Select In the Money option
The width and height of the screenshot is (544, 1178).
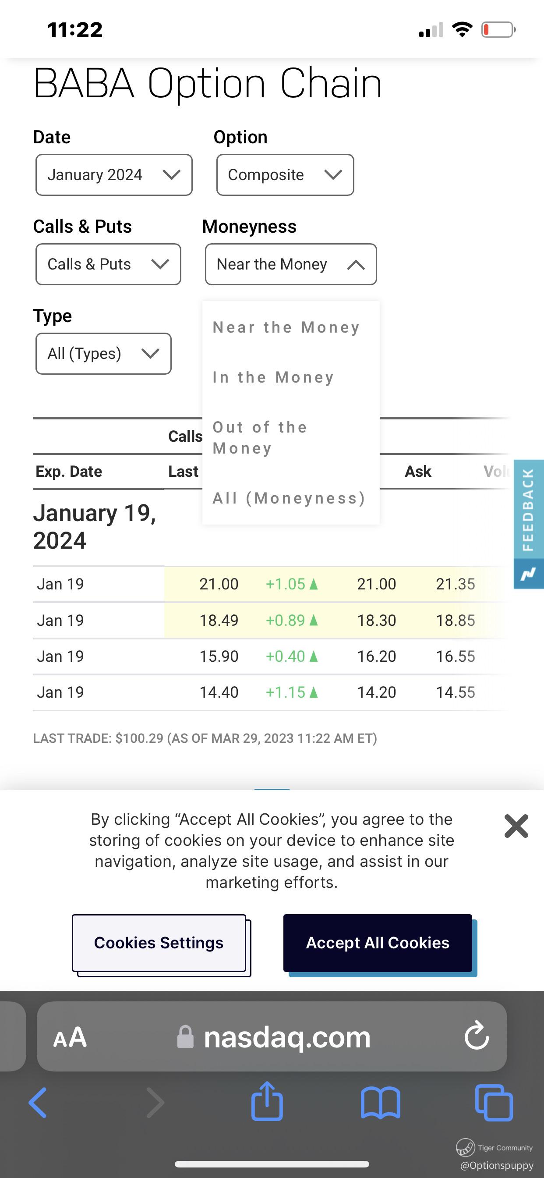tap(273, 377)
